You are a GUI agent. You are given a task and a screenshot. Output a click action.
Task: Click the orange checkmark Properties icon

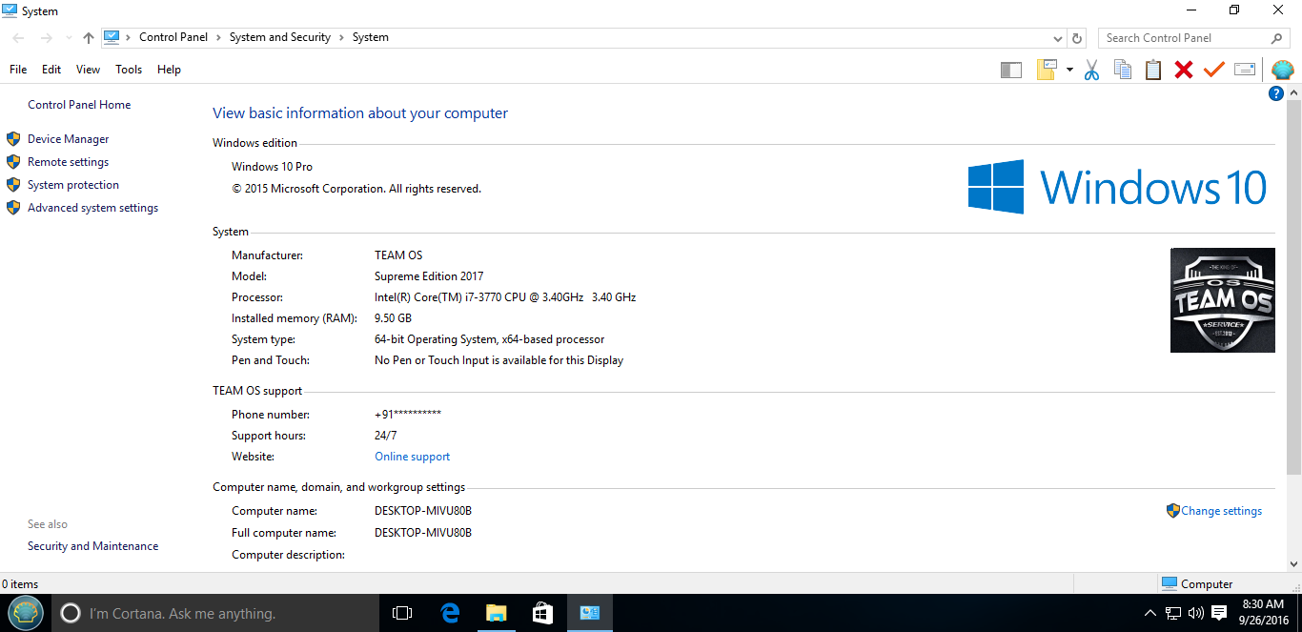[x=1213, y=70]
